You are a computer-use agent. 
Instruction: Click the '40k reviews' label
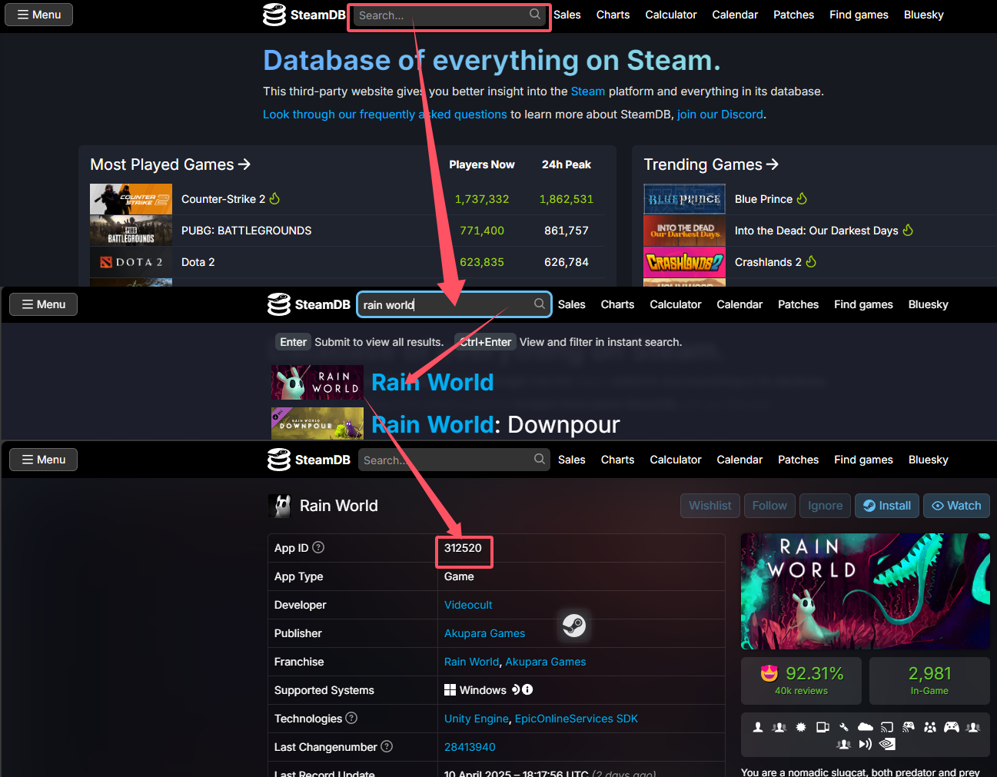click(x=801, y=691)
